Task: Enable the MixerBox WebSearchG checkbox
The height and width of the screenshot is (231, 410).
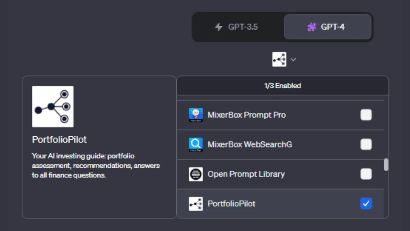Action: (366, 144)
